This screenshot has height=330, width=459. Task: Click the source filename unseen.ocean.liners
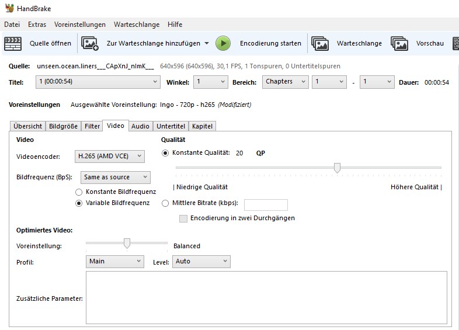point(95,66)
